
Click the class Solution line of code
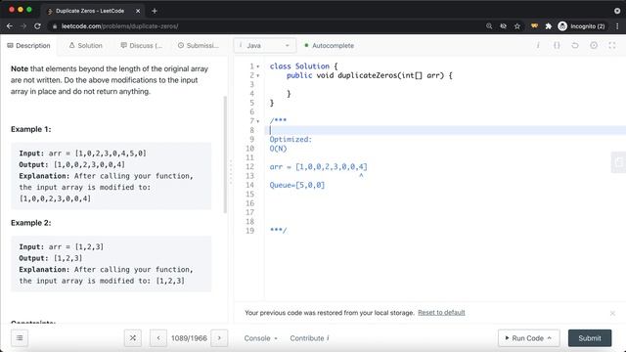click(x=304, y=66)
